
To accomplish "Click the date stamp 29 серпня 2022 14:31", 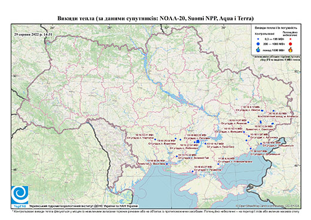I will click(x=33, y=34).
